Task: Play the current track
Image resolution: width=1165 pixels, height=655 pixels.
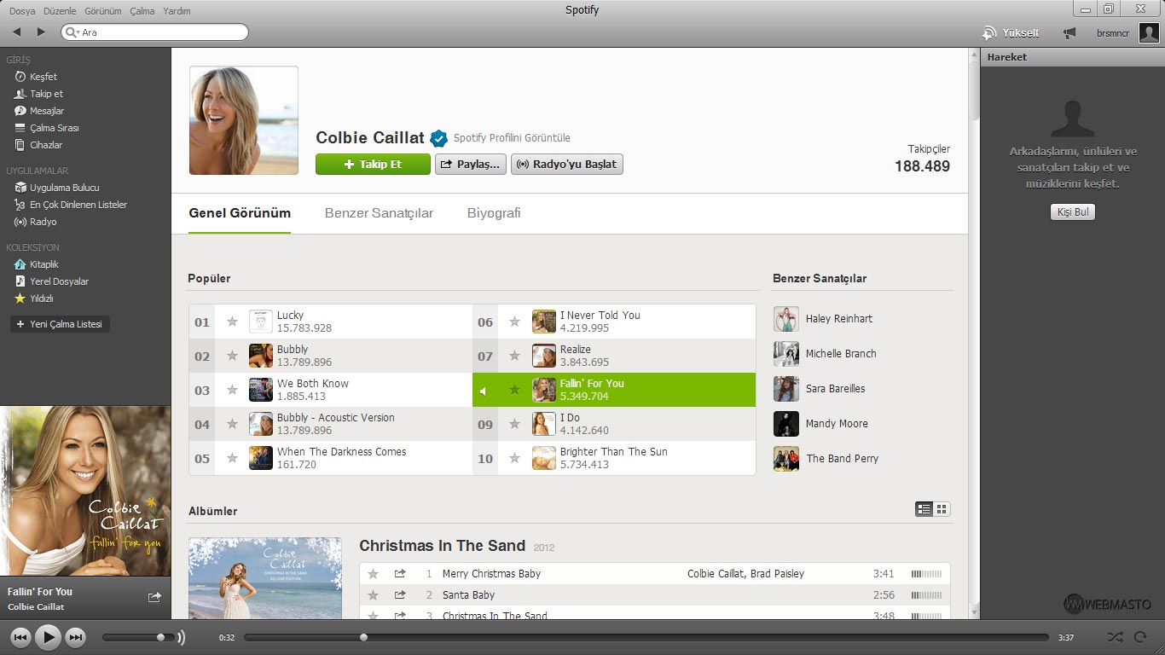Action: point(49,636)
